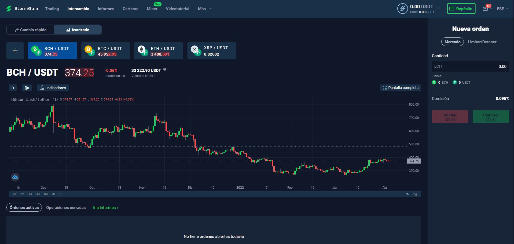The image size is (514, 244).
Task: Focus the BCH Cantidad input field
Action: (x=470, y=66)
